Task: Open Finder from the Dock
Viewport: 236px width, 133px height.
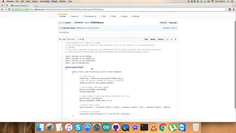Action: point(40,127)
